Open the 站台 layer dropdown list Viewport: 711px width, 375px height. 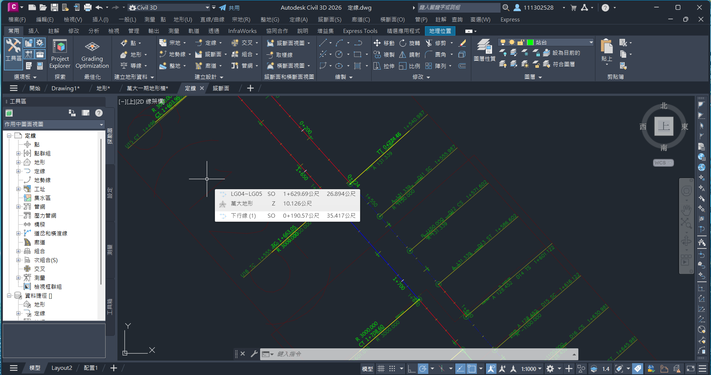(591, 43)
